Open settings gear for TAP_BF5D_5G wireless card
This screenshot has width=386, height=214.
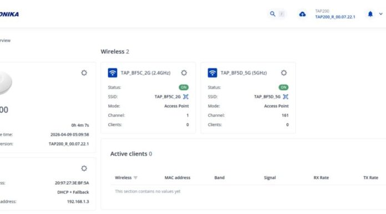(284, 73)
